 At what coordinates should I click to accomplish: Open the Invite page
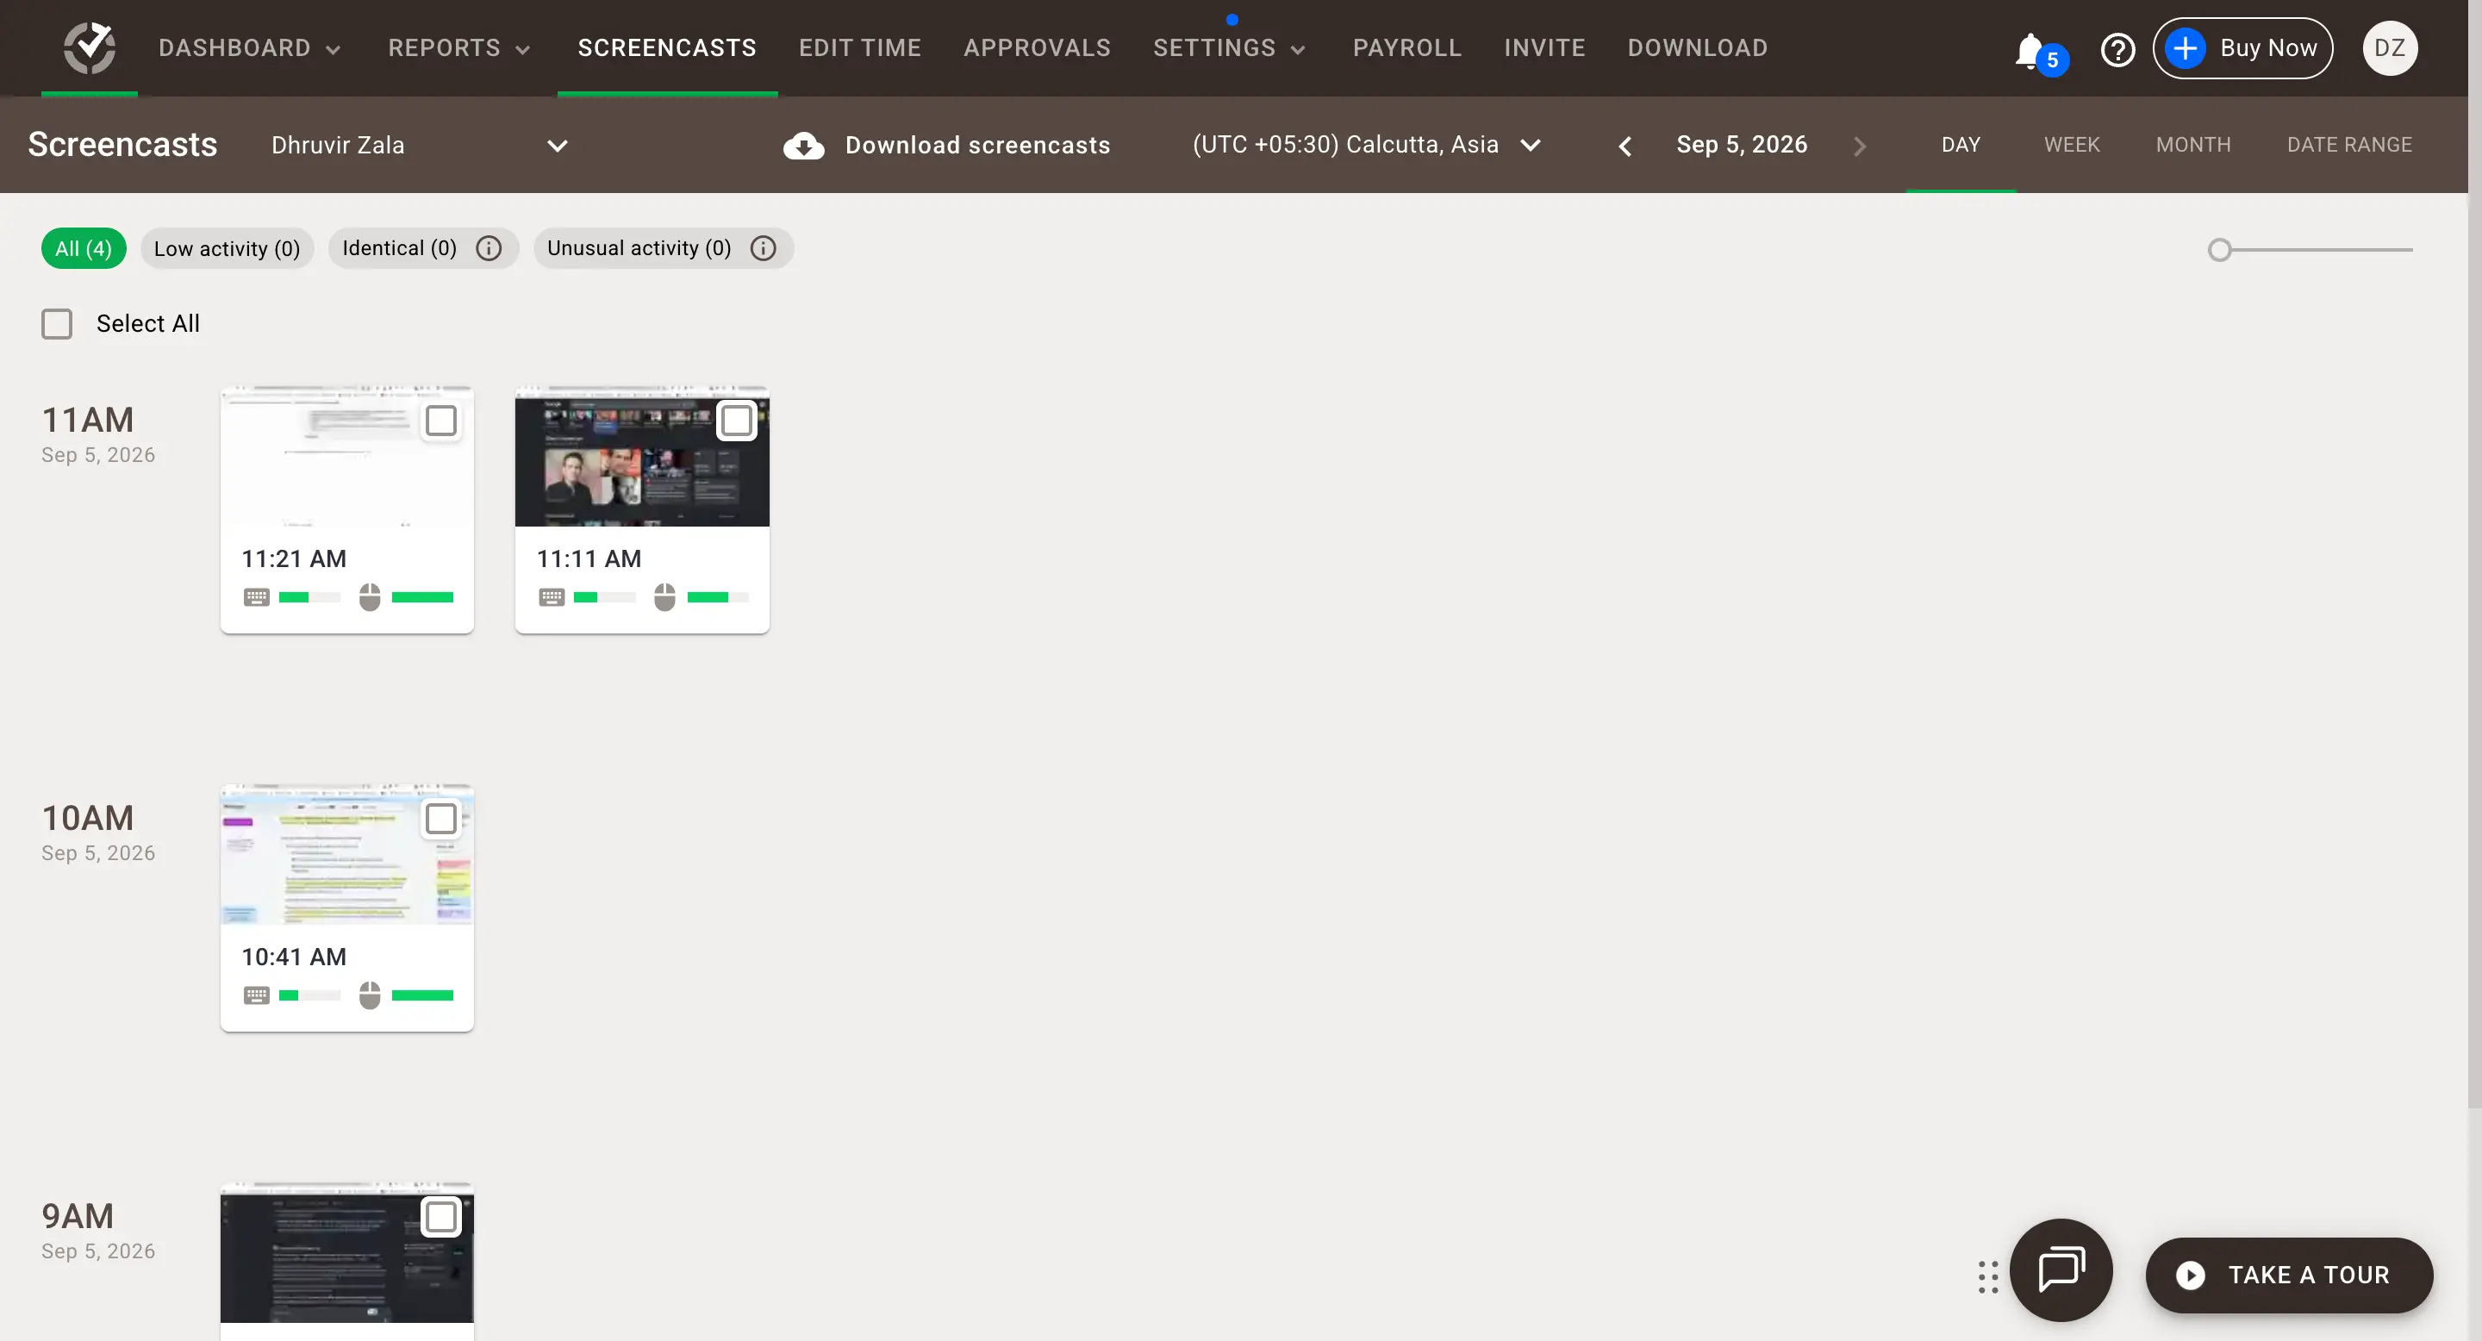1544,48
